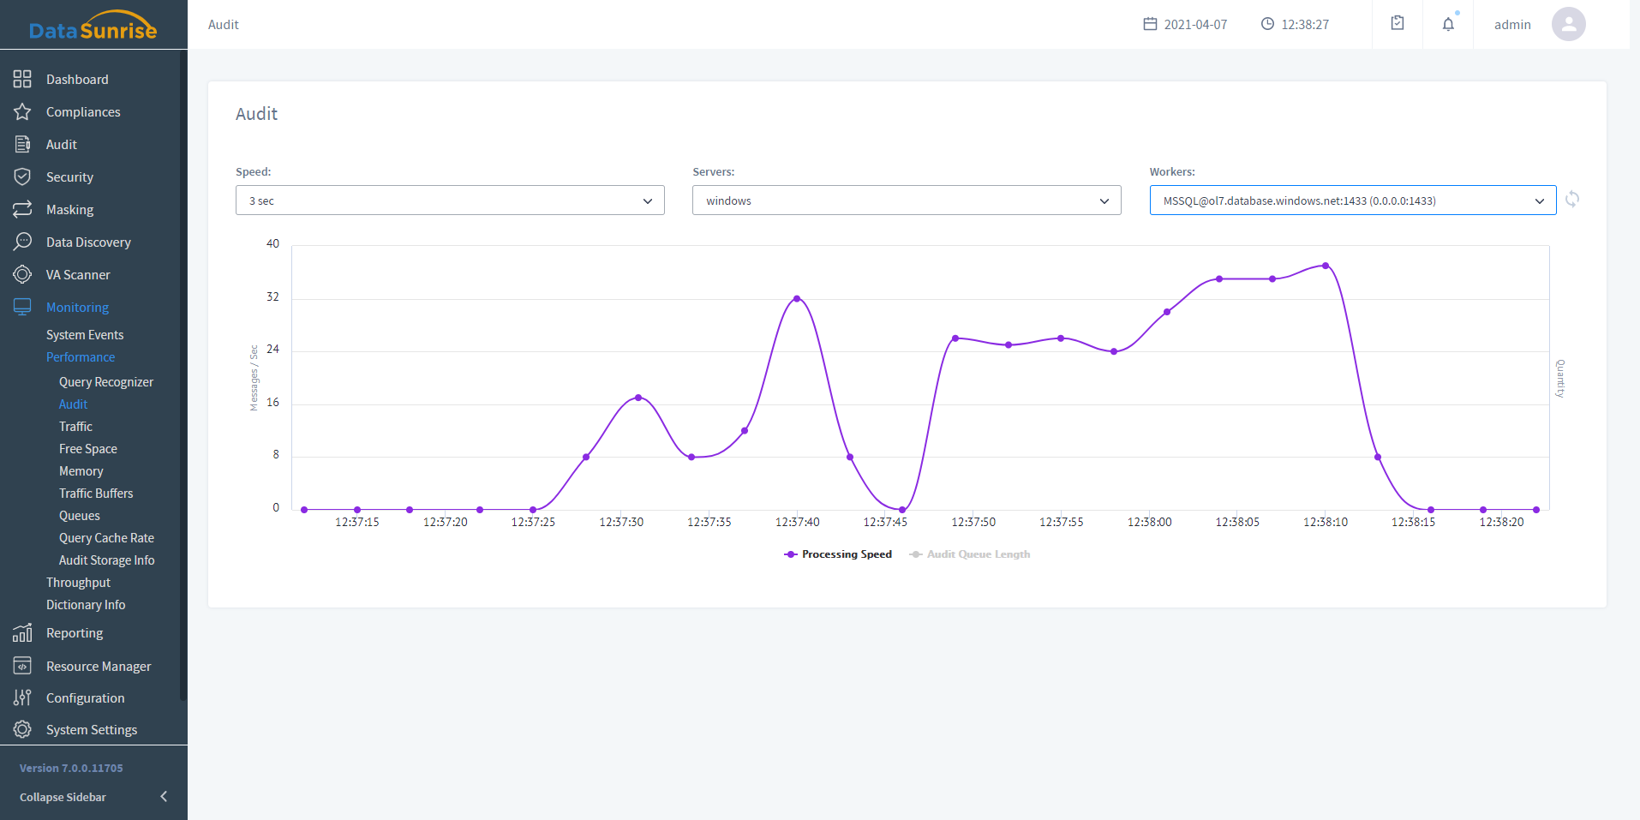1640x820 pixels.
Task: Open Dashboard via its grid icon
Action: 22,80
